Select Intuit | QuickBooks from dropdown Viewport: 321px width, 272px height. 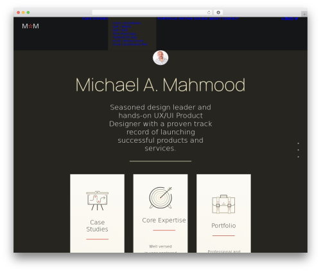pos(126,23)
